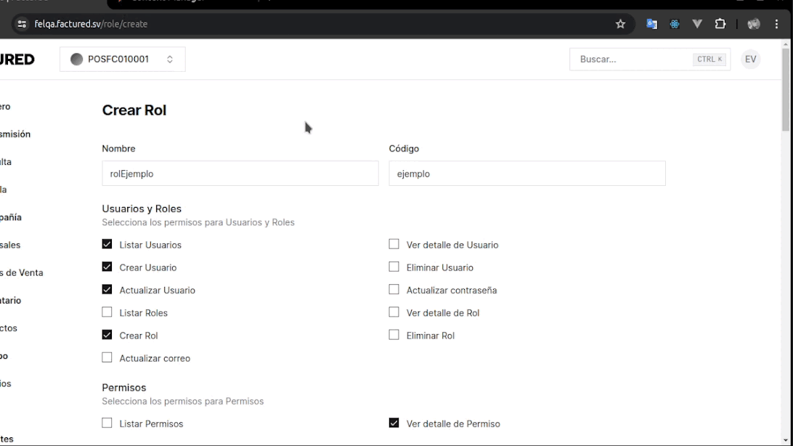Open the browser Extensions puzzle menu
Screen dimensions: 793x446
point(720,24)
